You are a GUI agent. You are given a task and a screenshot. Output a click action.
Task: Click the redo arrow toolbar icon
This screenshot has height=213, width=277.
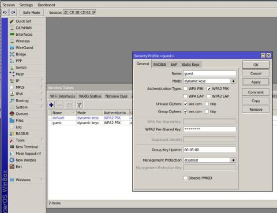(13, 13)
